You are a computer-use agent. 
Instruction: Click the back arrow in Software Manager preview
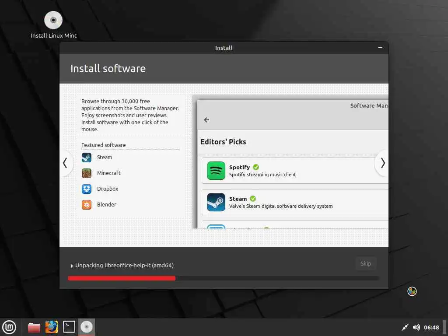(206, 120)
